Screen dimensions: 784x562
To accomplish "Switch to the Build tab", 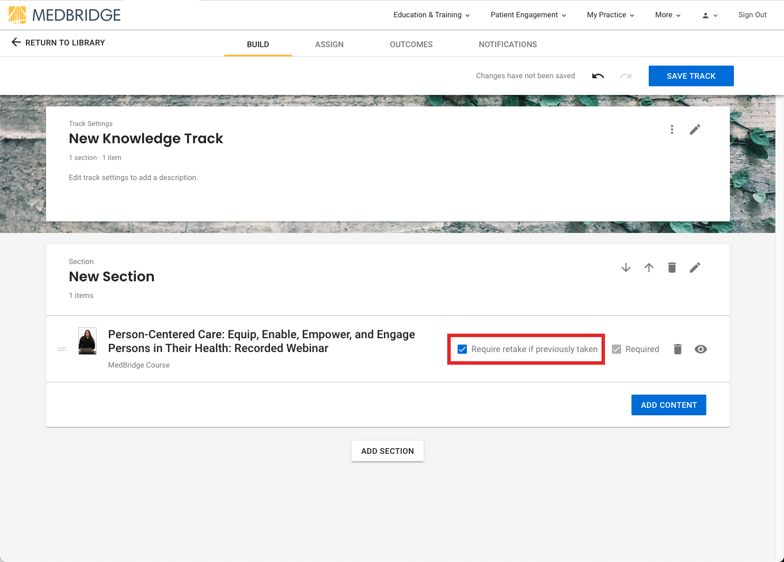I will click(x=258, y=44).
